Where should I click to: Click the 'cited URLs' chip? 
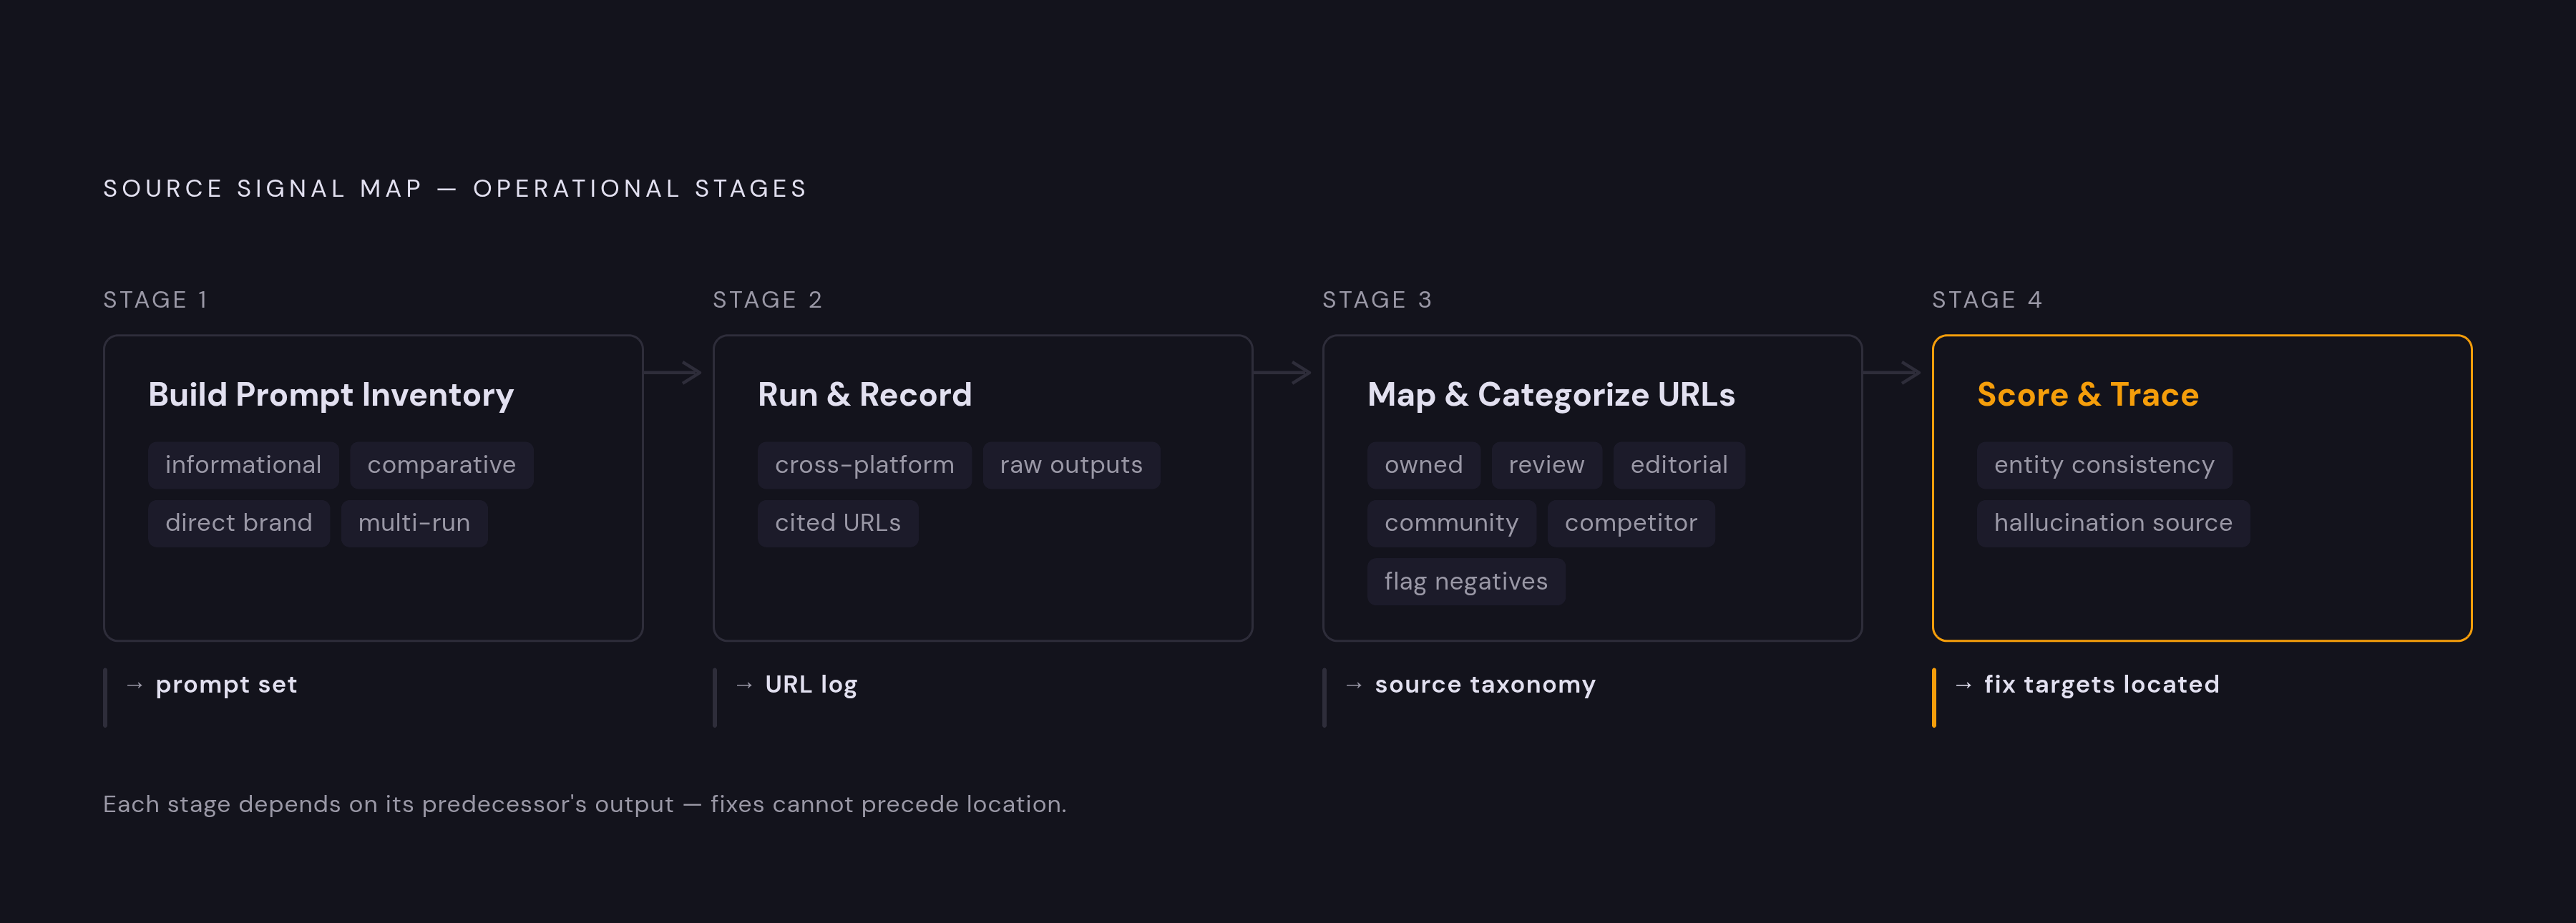[838, 523]
